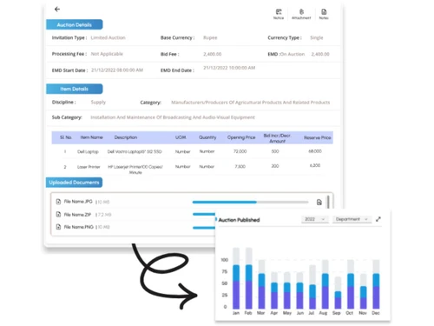This screenshot has width=434, height=326.
Task: Click the Limited Auction invitation type value
Action: pyautogui.click(x=108, y=37)
